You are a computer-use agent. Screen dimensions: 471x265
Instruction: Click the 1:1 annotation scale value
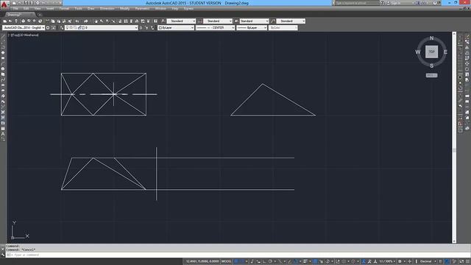pyautogui.click(x=385, y=261)
